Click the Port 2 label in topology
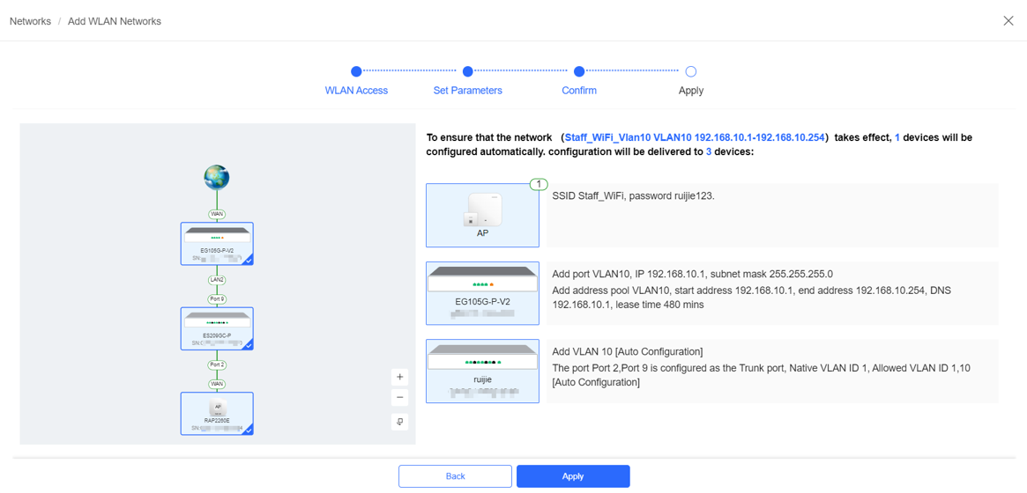Image resolution: width=1027 pixels, height=493 pixels. click(217, 364)
